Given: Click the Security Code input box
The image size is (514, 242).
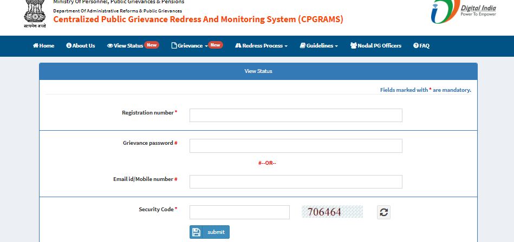Looking at the screenshot, I should (x=239, y=212).
